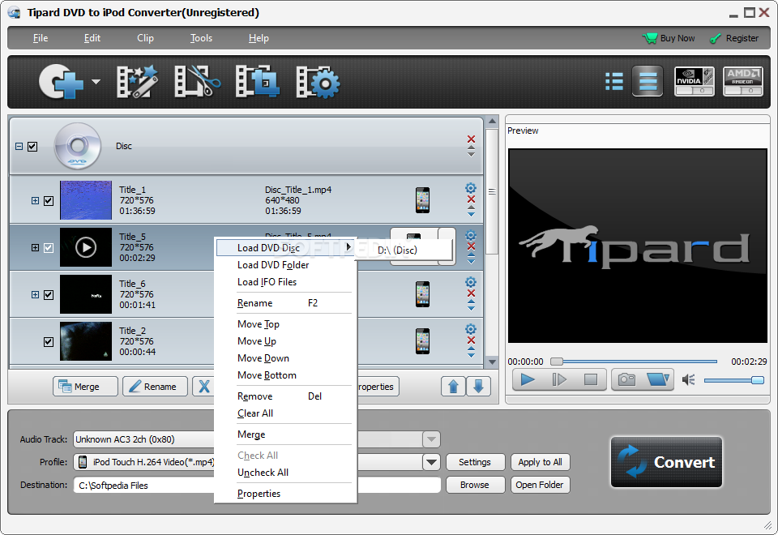The image size is (778, 535).
Task: Choose Load IFO Files in context menu
Action: (x=285, y=282)
